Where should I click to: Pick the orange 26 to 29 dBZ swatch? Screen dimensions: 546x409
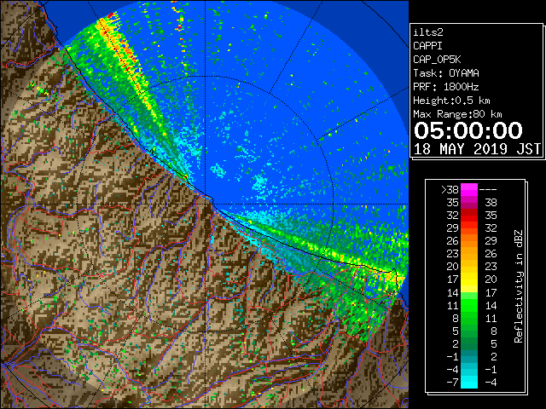point(469,241)
